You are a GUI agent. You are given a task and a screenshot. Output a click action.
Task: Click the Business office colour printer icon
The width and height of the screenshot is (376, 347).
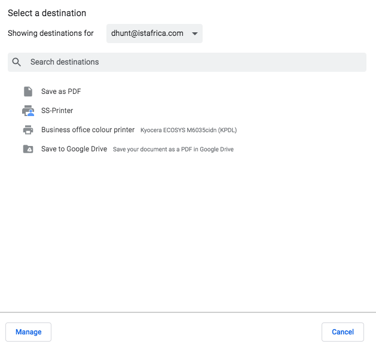tap(28, 130)
